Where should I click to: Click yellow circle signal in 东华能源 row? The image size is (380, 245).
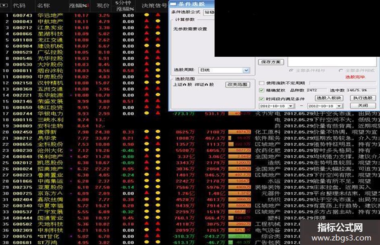(x=158, y=95)
